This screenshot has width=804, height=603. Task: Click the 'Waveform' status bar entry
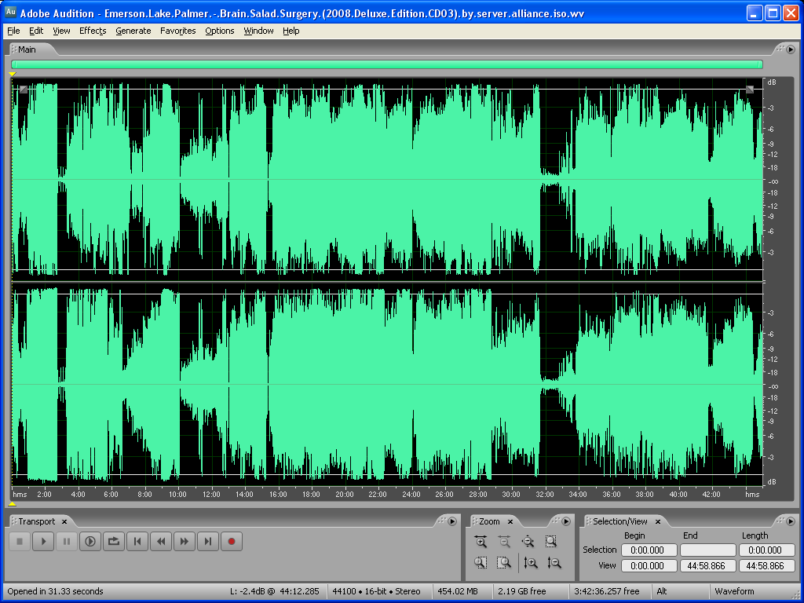tap(734, 591)
